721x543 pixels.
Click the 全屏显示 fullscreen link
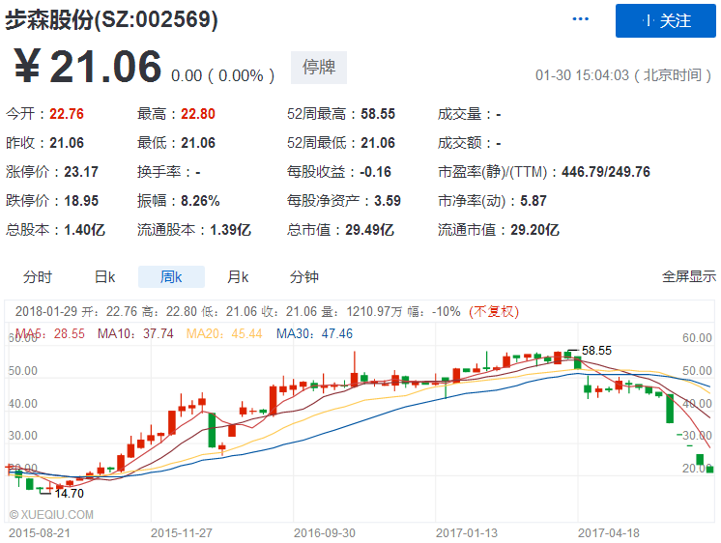point(689,276)
